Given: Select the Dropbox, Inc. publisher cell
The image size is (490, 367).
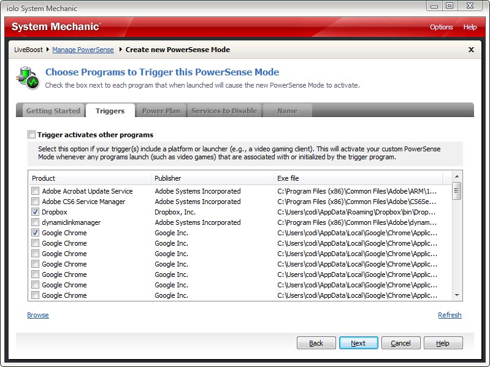Looking at the screenshot, I should coord(175,212).
